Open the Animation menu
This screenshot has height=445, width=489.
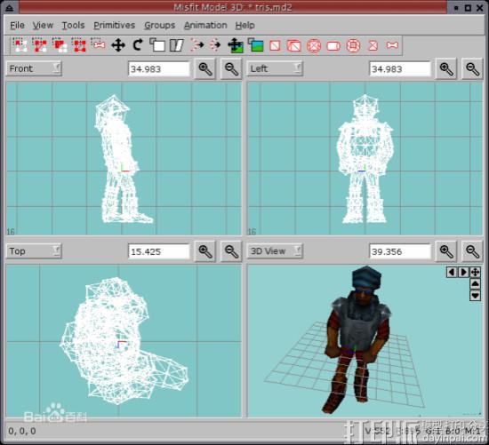coord(205,25)
